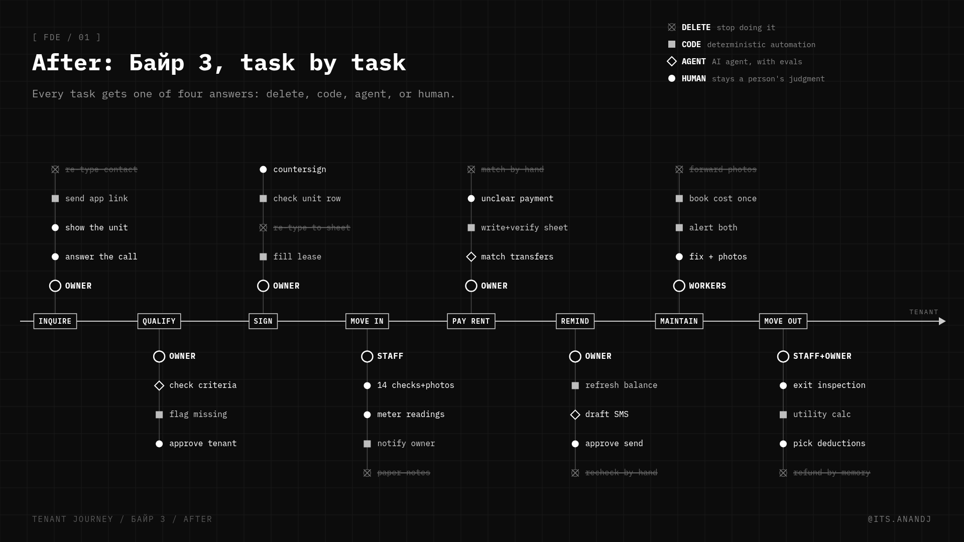The height and width of the screenshot is (542, 964).
Task: Click the dot beside pick deductions
Action: point(783,444)
